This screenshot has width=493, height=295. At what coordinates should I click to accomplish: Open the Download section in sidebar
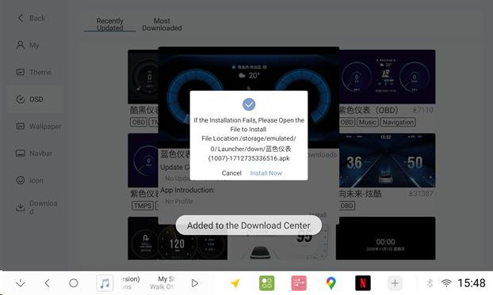coord(35,207)
